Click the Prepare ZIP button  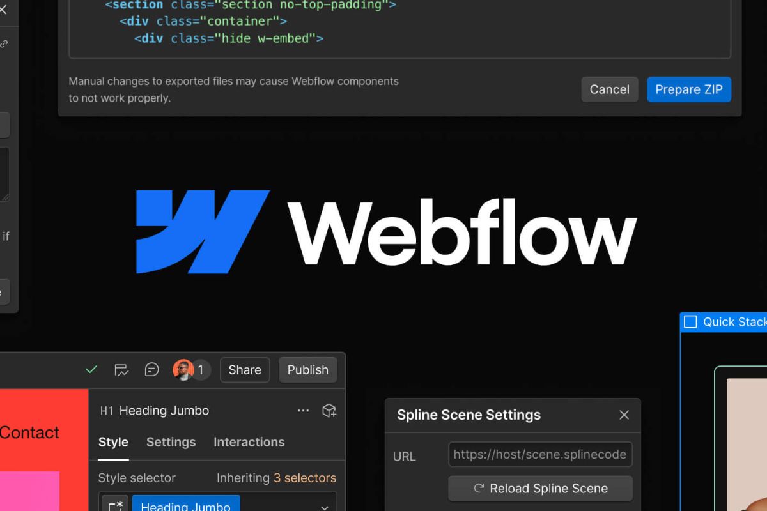point(689,89)
